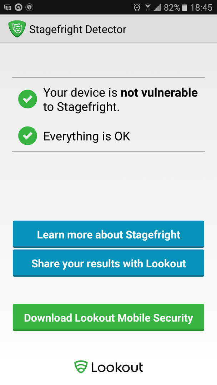Viewport: 217px width, 385px height.
Task: Select 'Share your results with Lookout'
Action: [x=108, y=263]
